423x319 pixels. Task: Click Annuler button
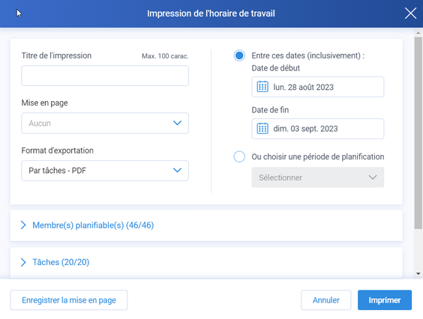click(326, 300)
